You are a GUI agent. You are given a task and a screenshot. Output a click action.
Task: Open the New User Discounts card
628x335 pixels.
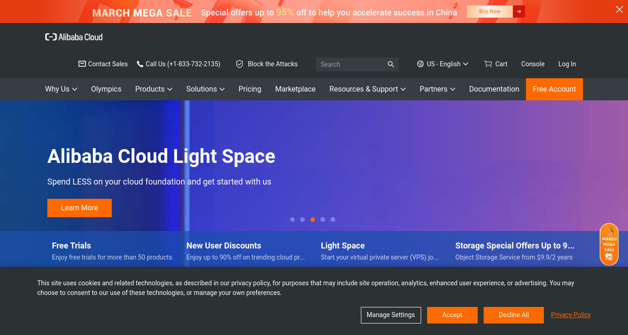point(246,251)
